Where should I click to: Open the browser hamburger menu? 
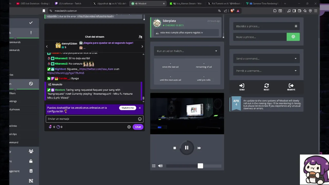316,11
